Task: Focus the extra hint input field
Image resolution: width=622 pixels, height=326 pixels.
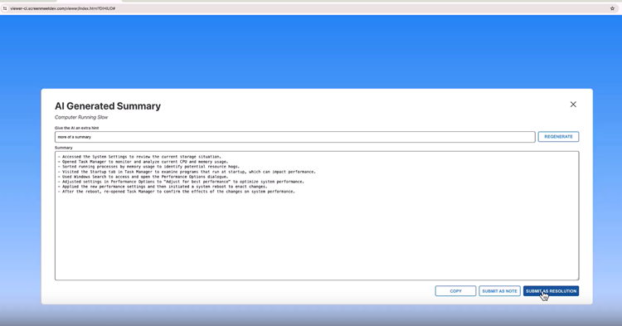Action: coord(294,137)
